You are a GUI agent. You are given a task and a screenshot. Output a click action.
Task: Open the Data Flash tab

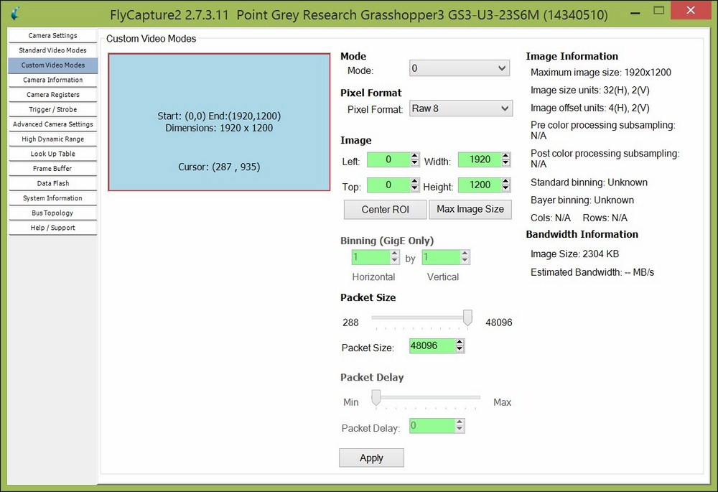52,183
